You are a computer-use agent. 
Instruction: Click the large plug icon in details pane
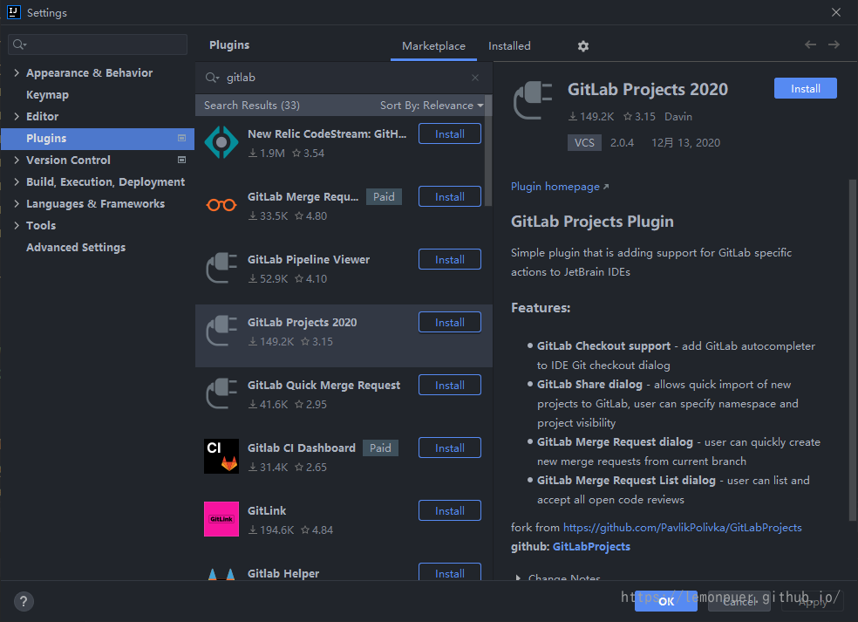(533, 100)
